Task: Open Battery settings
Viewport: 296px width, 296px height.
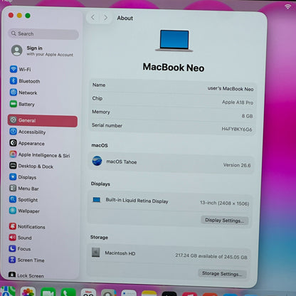Action: click(x=22, y=104)
